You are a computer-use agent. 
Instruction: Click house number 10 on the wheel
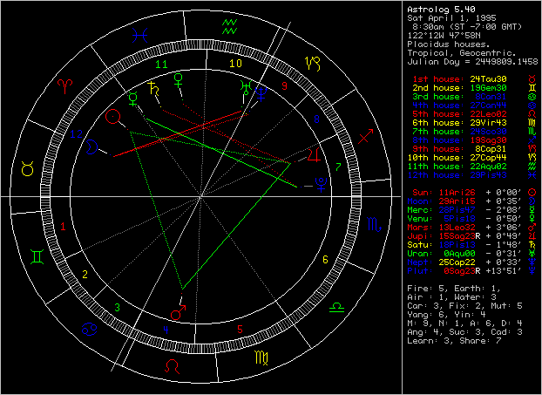click(x=234, y=63)
